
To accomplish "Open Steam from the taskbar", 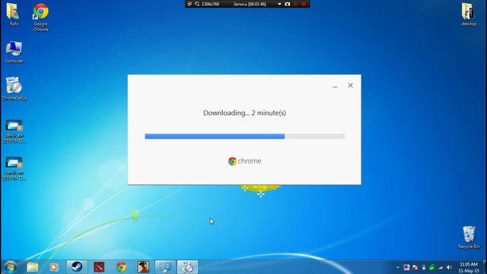I will [x=77, y=267].
